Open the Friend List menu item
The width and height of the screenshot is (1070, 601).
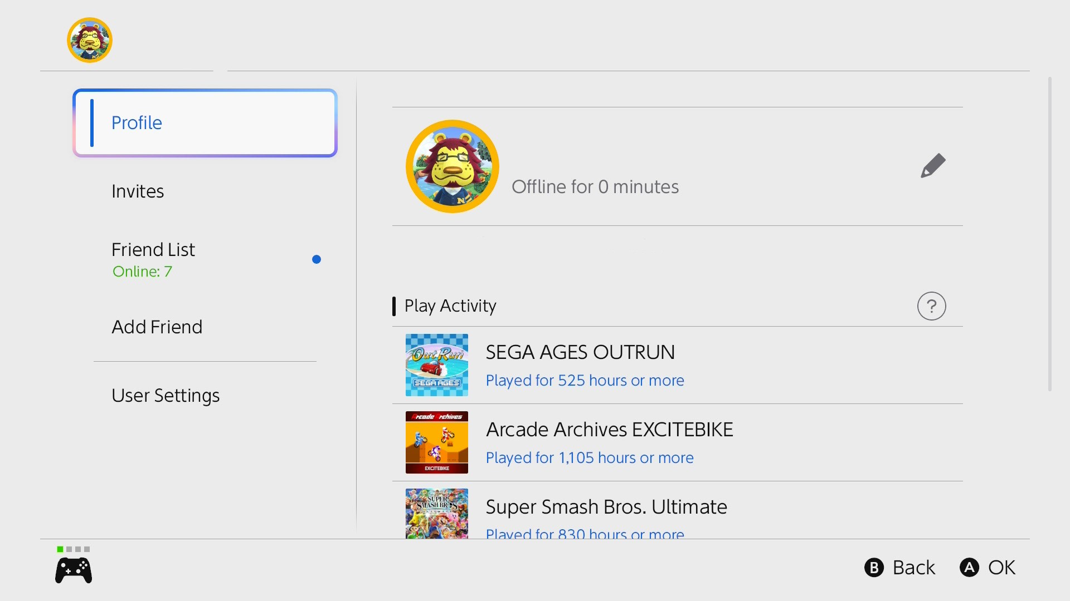[205, 259]
